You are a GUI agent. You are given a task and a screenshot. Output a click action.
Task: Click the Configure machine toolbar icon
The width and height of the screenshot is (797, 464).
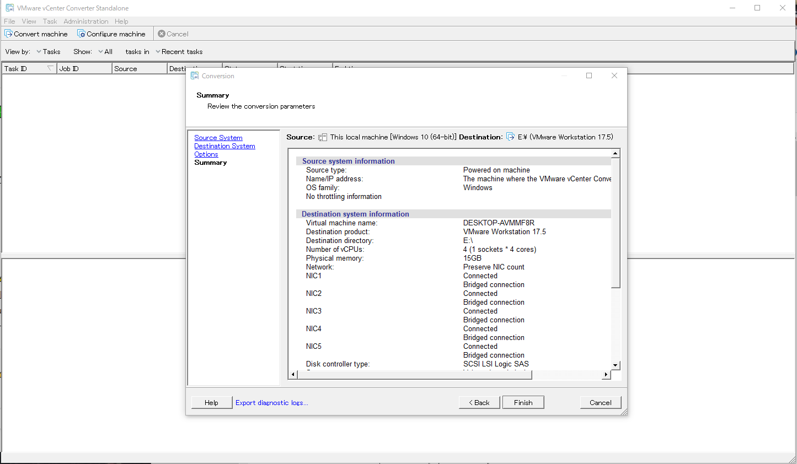pos(81,34)
